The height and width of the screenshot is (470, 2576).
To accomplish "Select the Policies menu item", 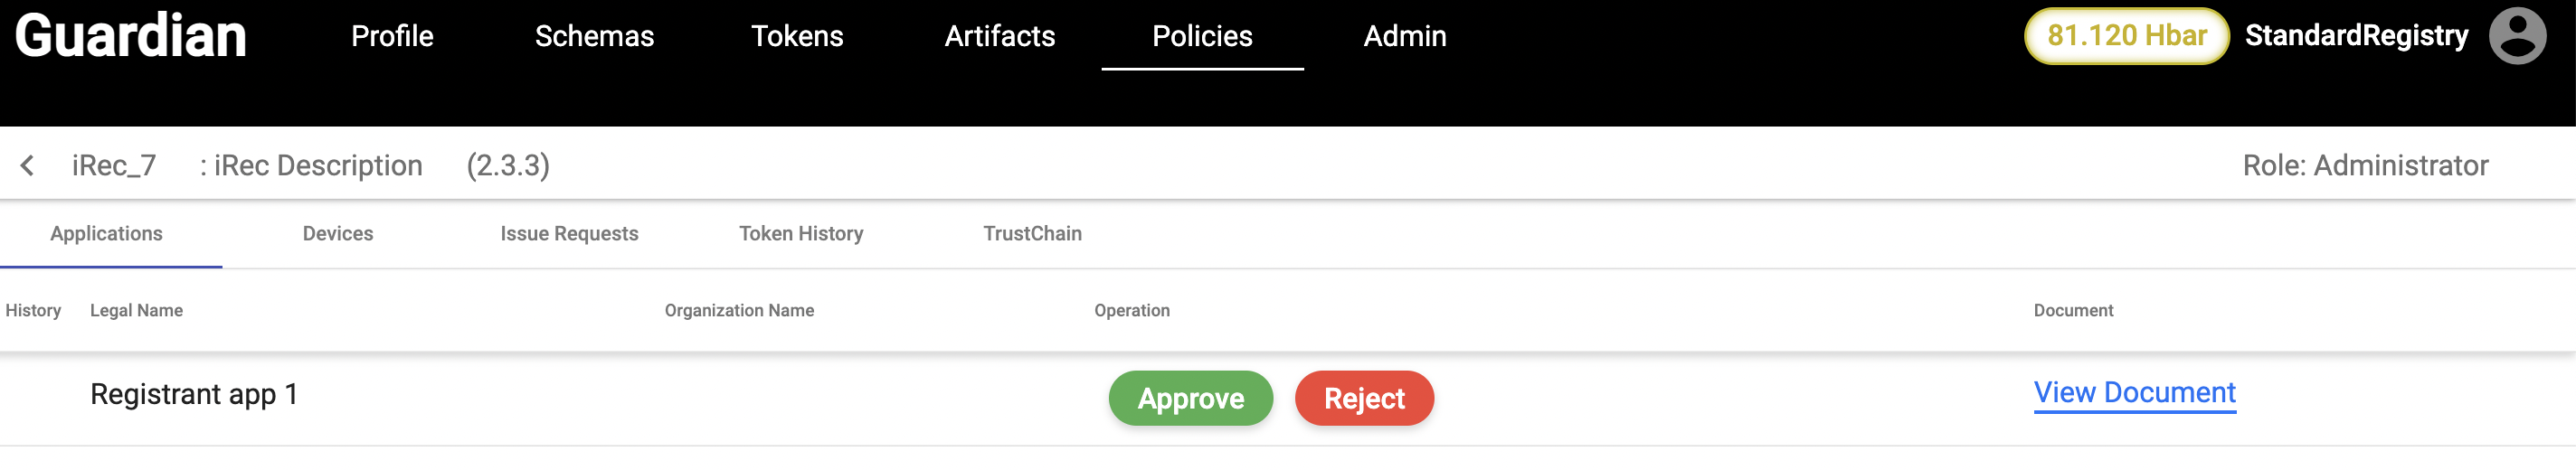I will (1202, 36).
